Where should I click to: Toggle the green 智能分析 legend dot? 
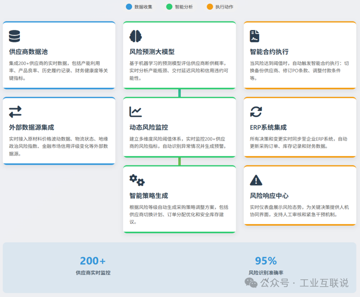pyautogui.click(x=169, y=7)
